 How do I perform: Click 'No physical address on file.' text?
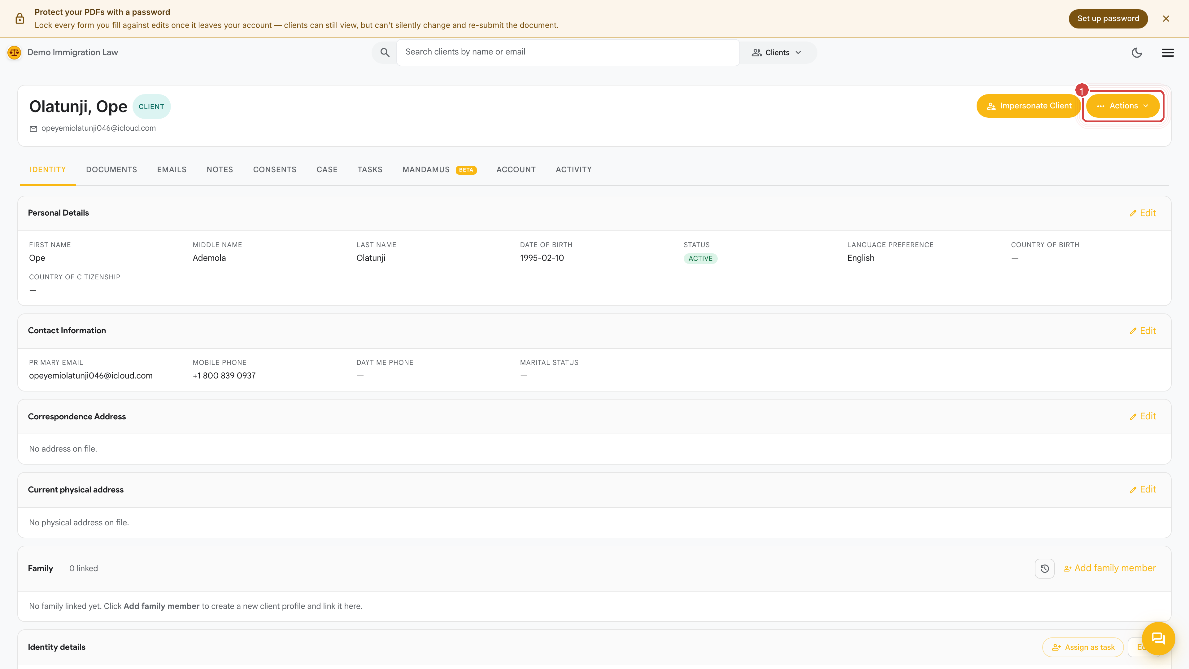(79, 523)
